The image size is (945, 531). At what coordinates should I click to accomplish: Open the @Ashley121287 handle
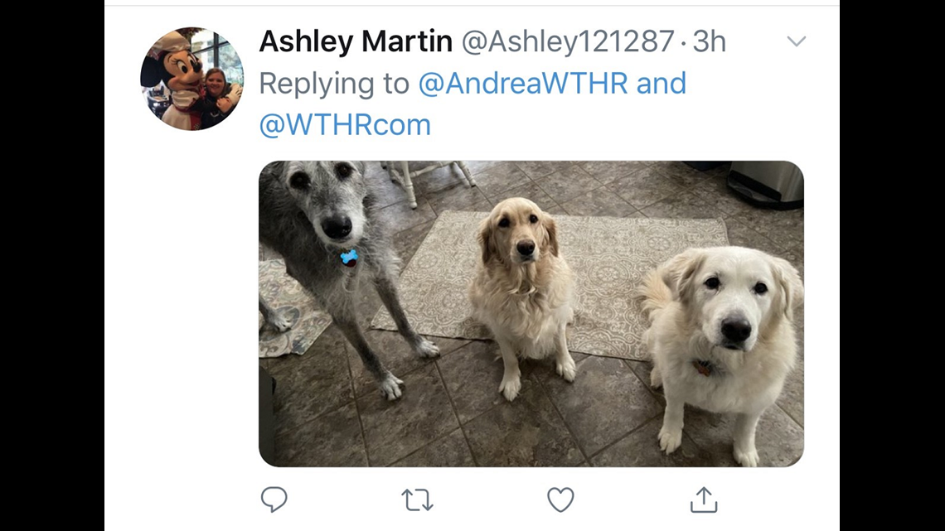point(568,41)
